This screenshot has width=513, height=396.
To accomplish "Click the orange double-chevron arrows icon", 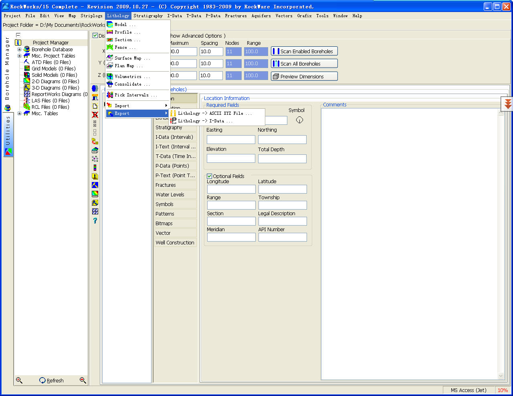I will point(508,104).
